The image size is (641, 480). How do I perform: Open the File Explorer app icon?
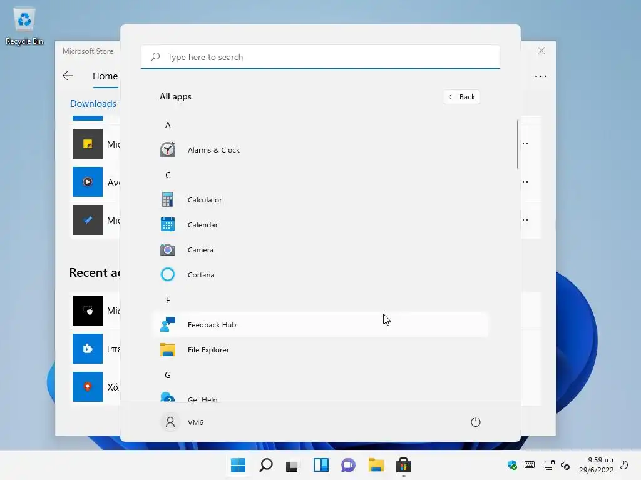point(168,350)
